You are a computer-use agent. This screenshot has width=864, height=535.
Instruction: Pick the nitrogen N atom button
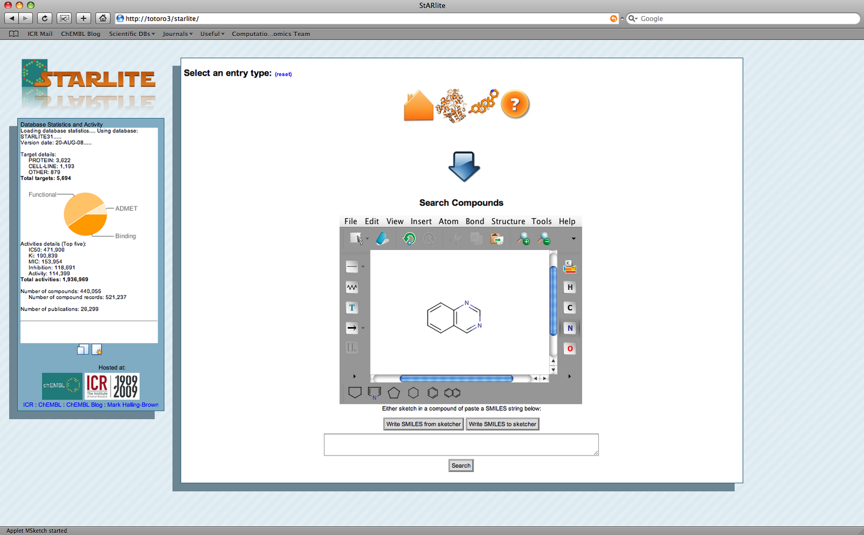pyautogui.click(x=570, y=328)
